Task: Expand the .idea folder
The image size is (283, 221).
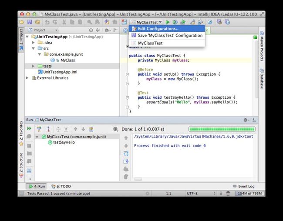Action: click(33, 43)
